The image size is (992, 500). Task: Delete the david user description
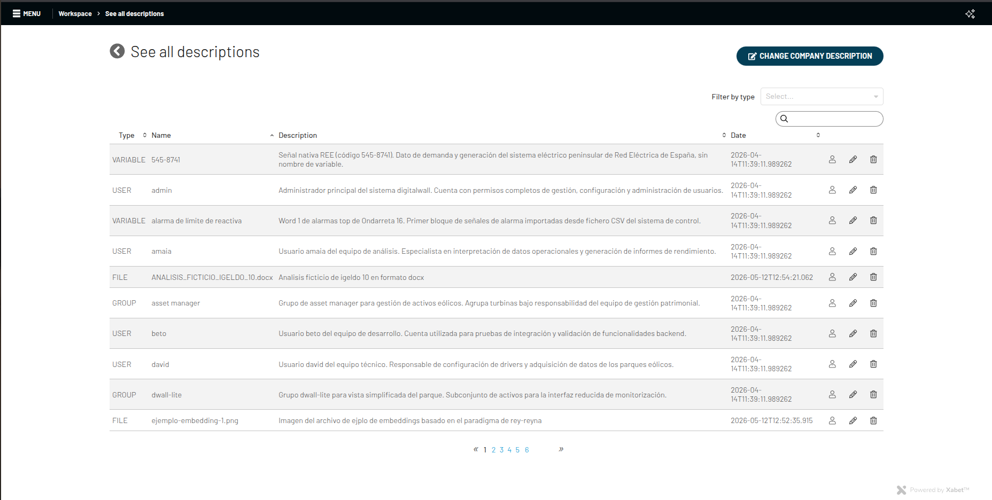(873, 364)
